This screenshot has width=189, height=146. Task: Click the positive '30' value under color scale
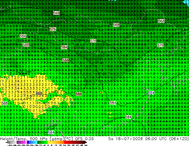pos(69,145)
